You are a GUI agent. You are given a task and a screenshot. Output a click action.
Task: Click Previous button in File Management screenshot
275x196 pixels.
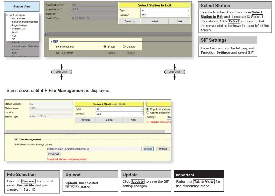(85, 120)
